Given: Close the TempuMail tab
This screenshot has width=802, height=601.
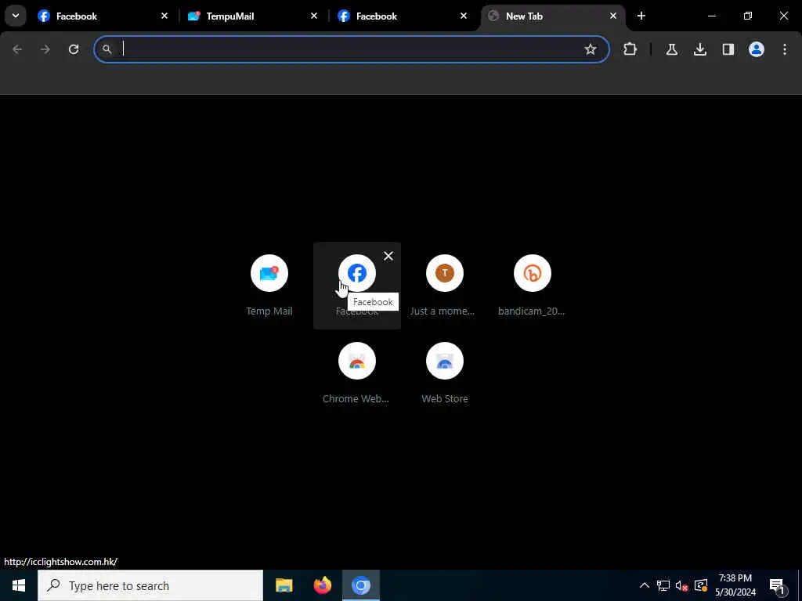Looking at the screenshot, I should [x=314, y=16].
